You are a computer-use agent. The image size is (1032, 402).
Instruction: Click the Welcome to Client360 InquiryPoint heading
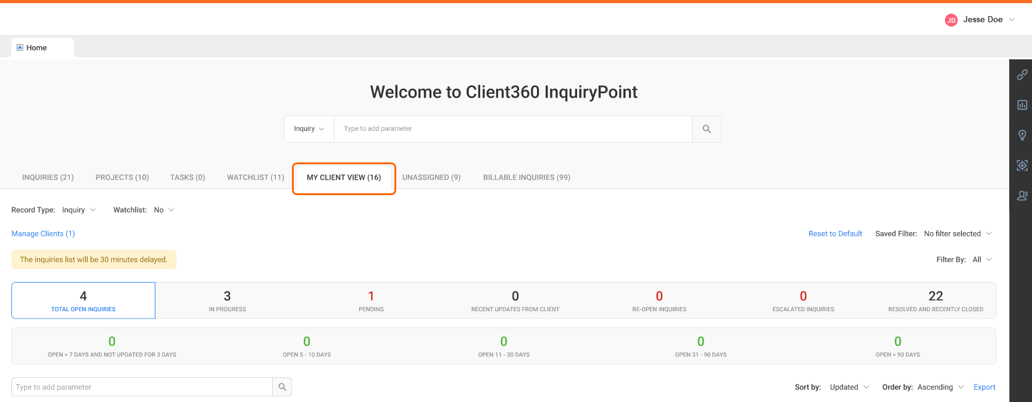coord(504,92)
